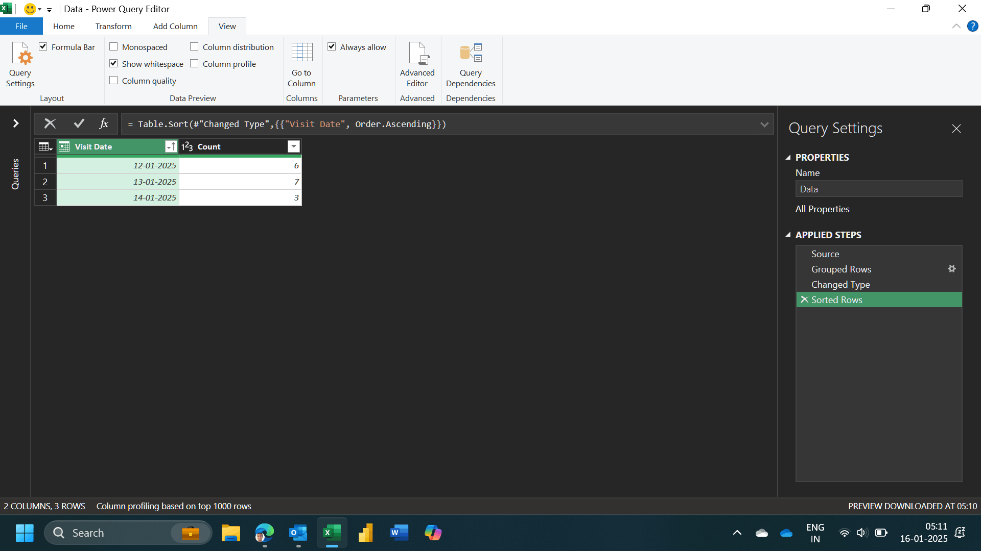Switch to the Add Column tab
This screenshot has width=981, height=551.
(175, 27)
